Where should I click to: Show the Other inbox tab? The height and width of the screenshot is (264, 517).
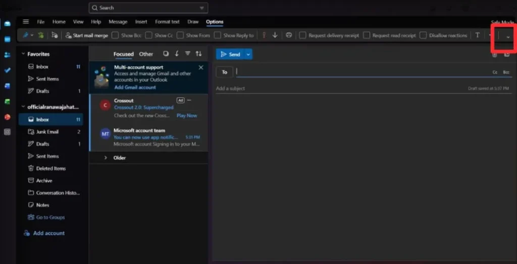click(146, 54)
